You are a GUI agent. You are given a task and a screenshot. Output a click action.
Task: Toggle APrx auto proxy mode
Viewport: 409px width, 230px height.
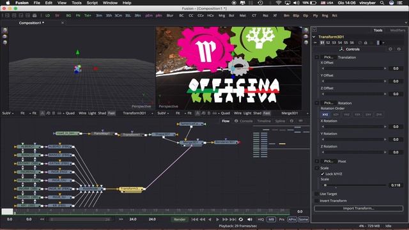click(x=292, y=219)
